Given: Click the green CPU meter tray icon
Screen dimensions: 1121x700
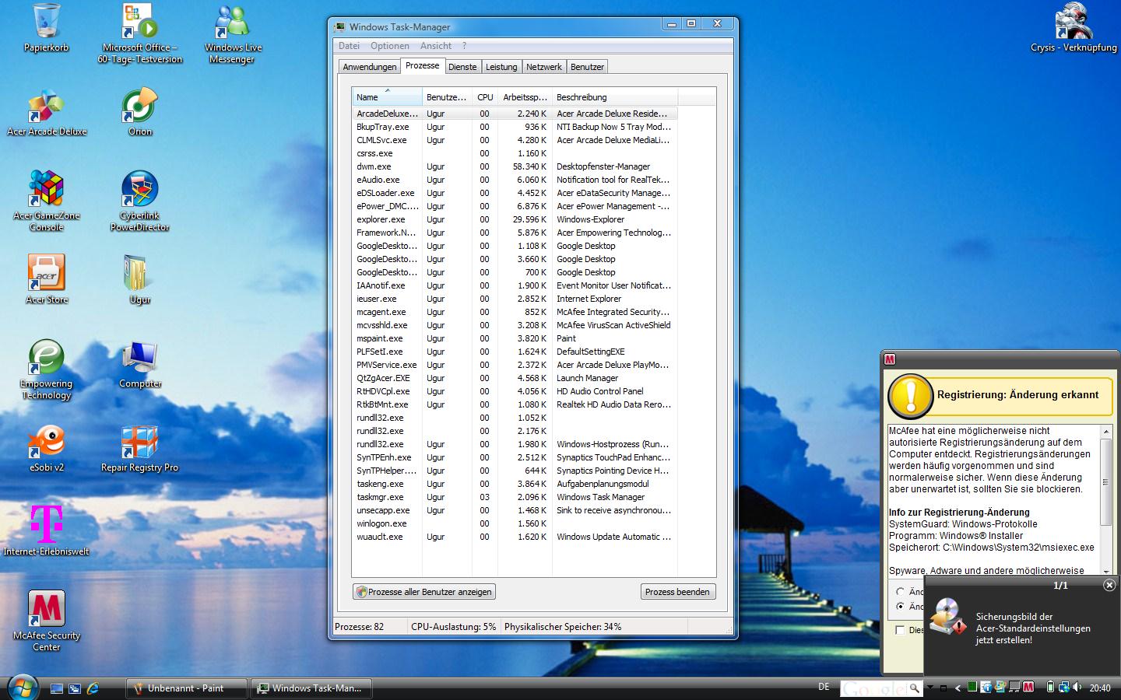Looking at the screenshot, I should (x=972, y=687).
